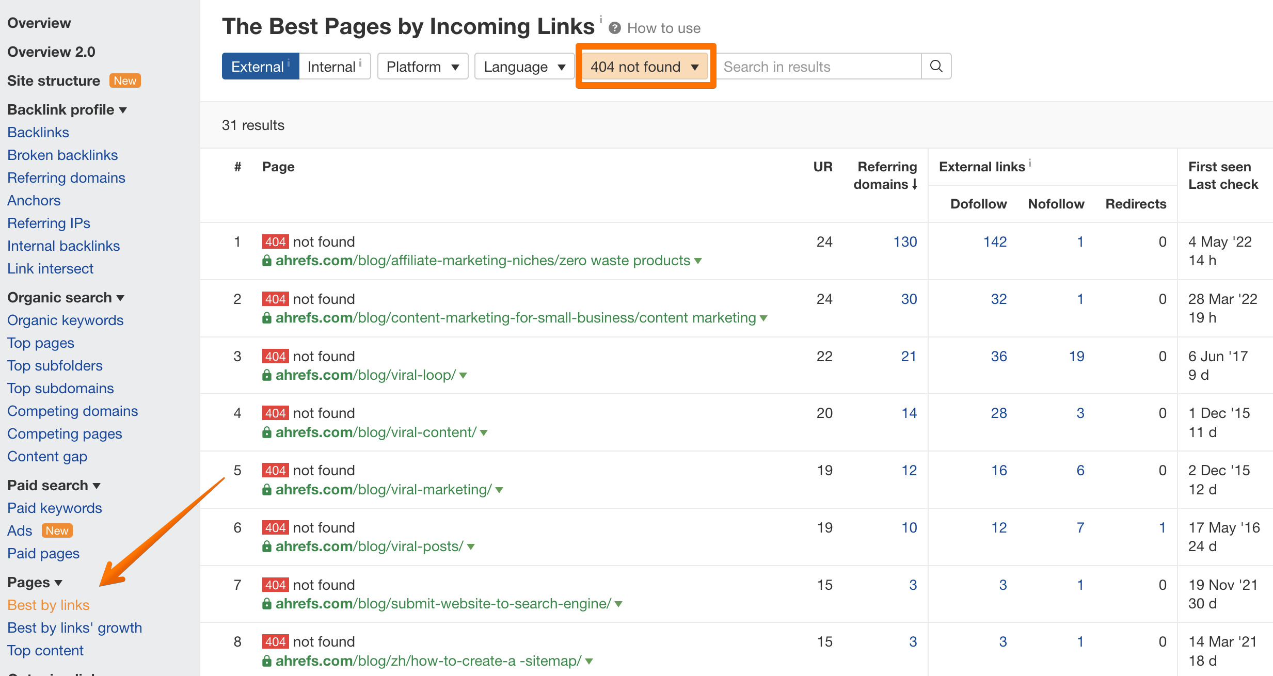Click the lock icon on the affiliate-marketing URL
Viewport: 1273px width, 676px height.
(x=266, y=261)
